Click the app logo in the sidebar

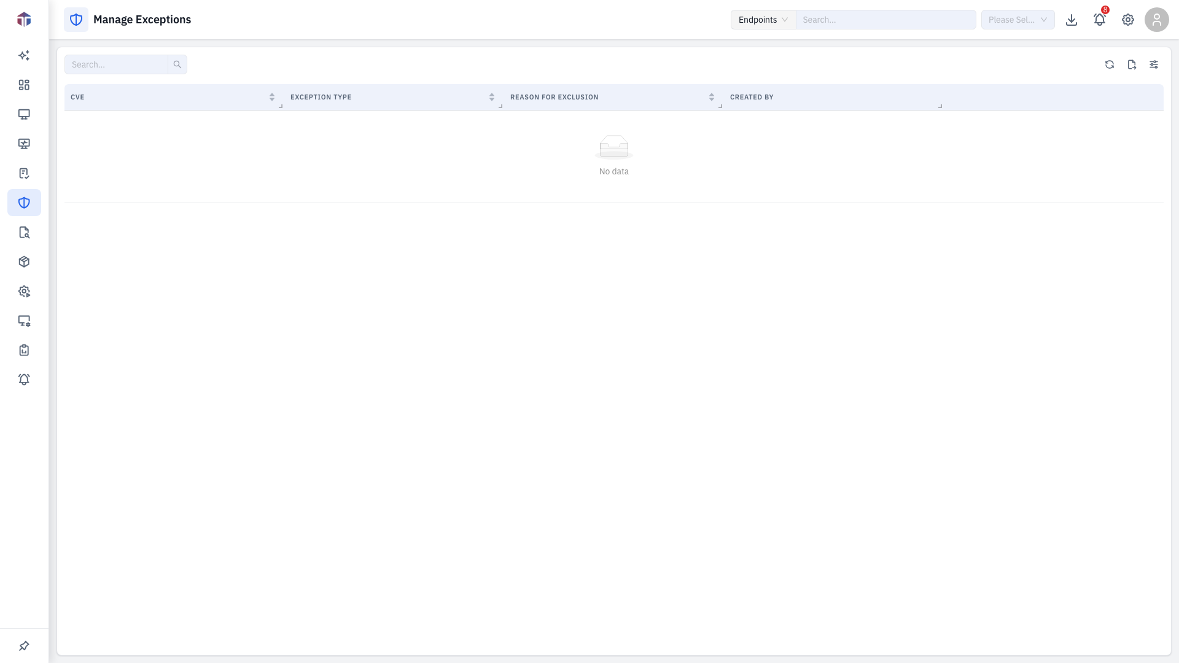(24, 20)
